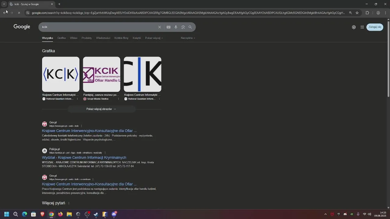Select the Wszystko tab
Screen dimensions: 390x219
(48, 38)
